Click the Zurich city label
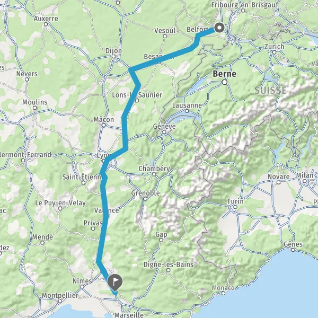This screenshot has height=318, width=318. [274, 47]
